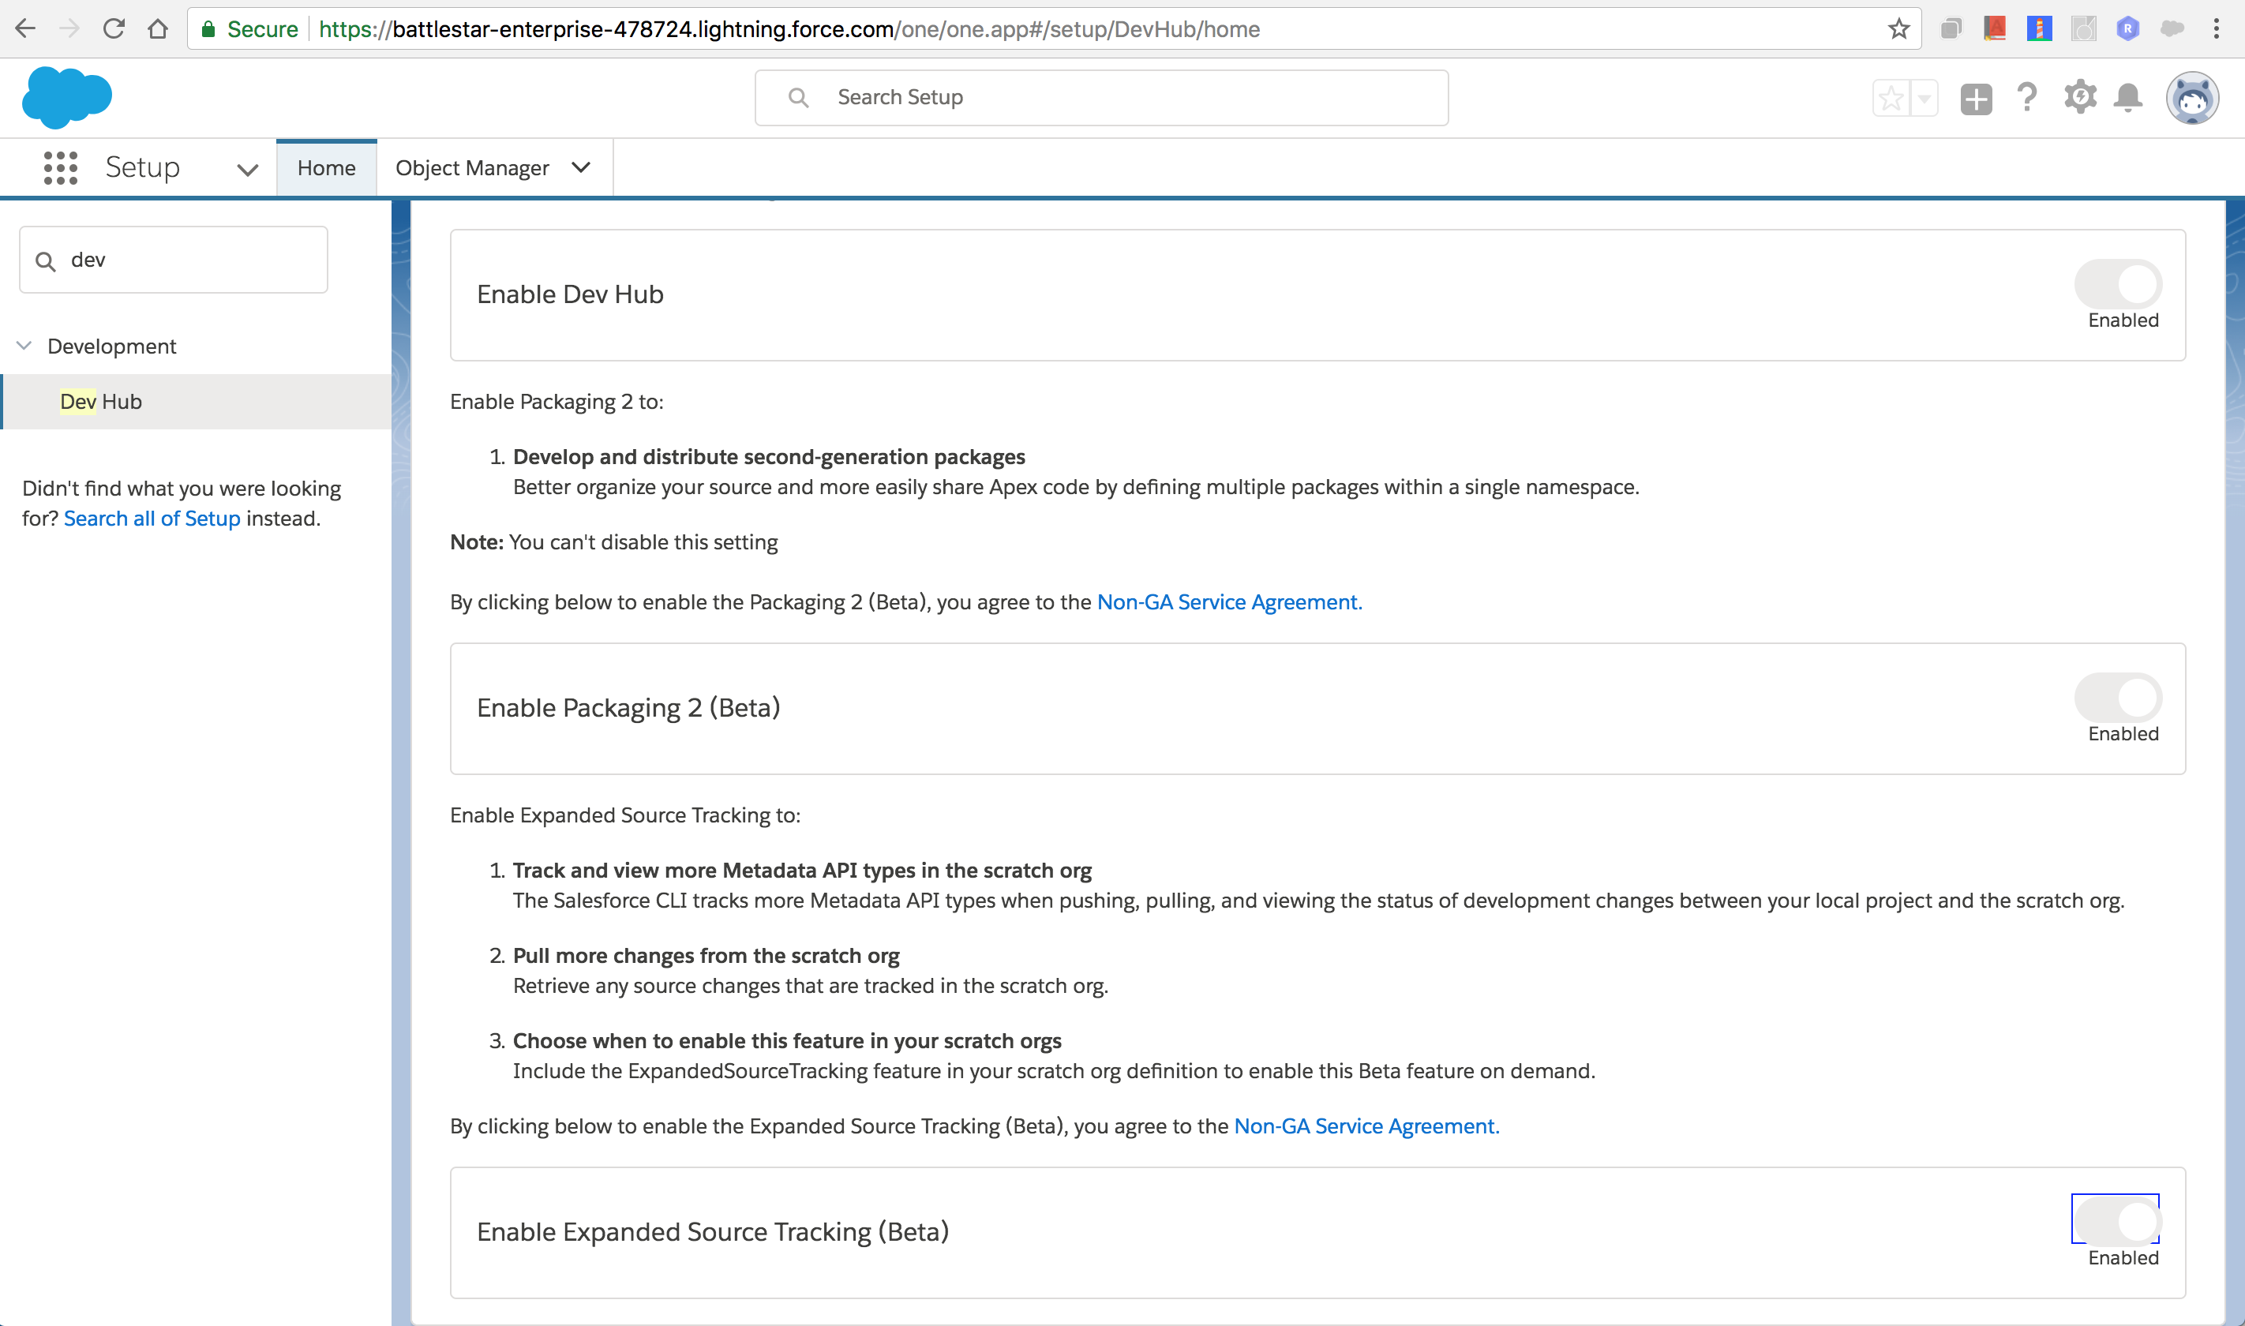Click Pull more changes from the scratch org
The image size is (2245, 1326).
point(706,955)
